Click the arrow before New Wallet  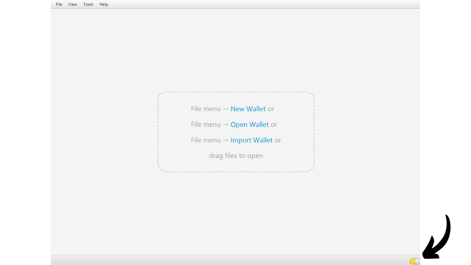pyautogui.click(x=226, y=109)
